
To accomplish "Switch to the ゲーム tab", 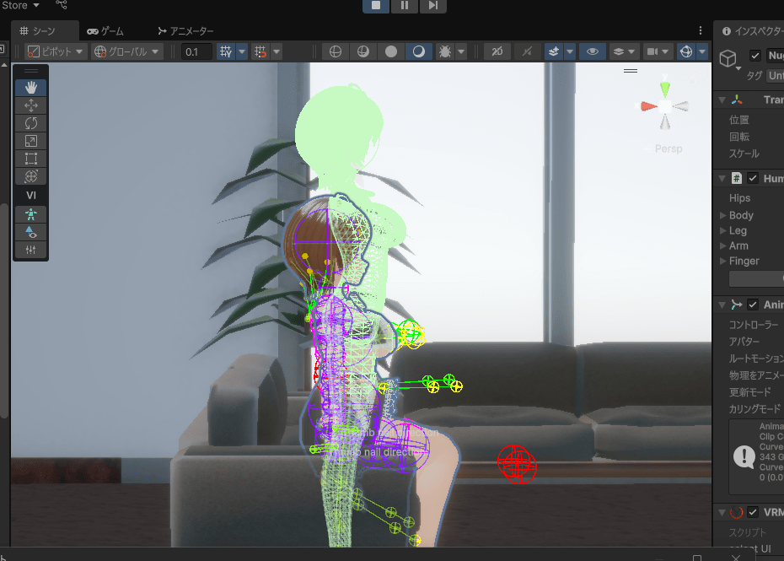I will (105, 31).
